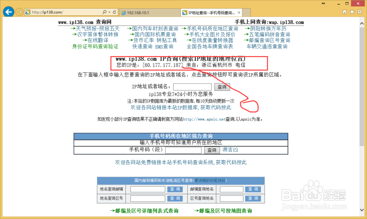
Task: Open http://www.apnic.net link
Action: pos(204,119)
